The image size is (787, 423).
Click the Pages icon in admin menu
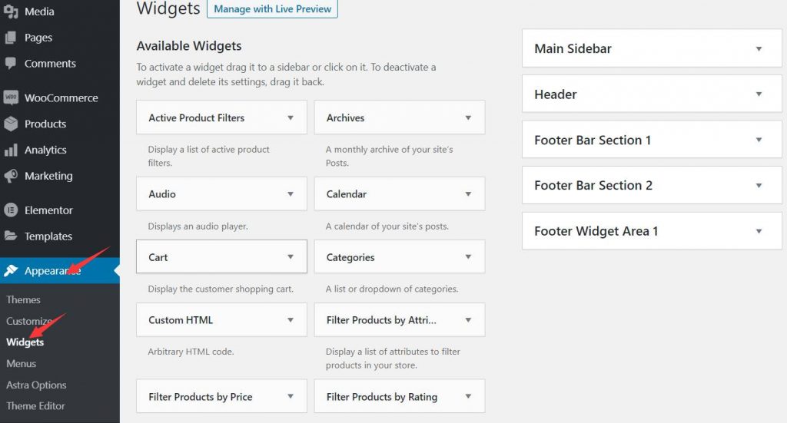(x=11, y=38)
